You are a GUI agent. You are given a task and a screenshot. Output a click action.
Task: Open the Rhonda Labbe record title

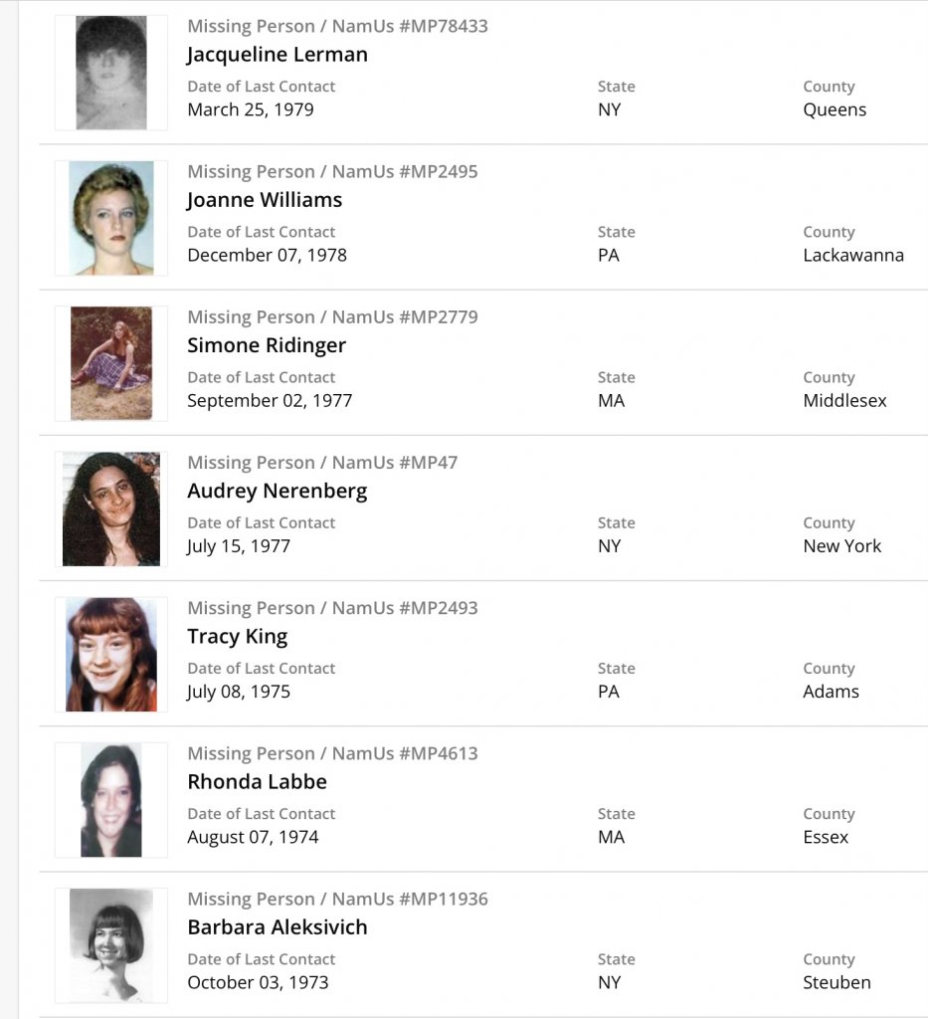pyautogui.click(x=257, y=782)
